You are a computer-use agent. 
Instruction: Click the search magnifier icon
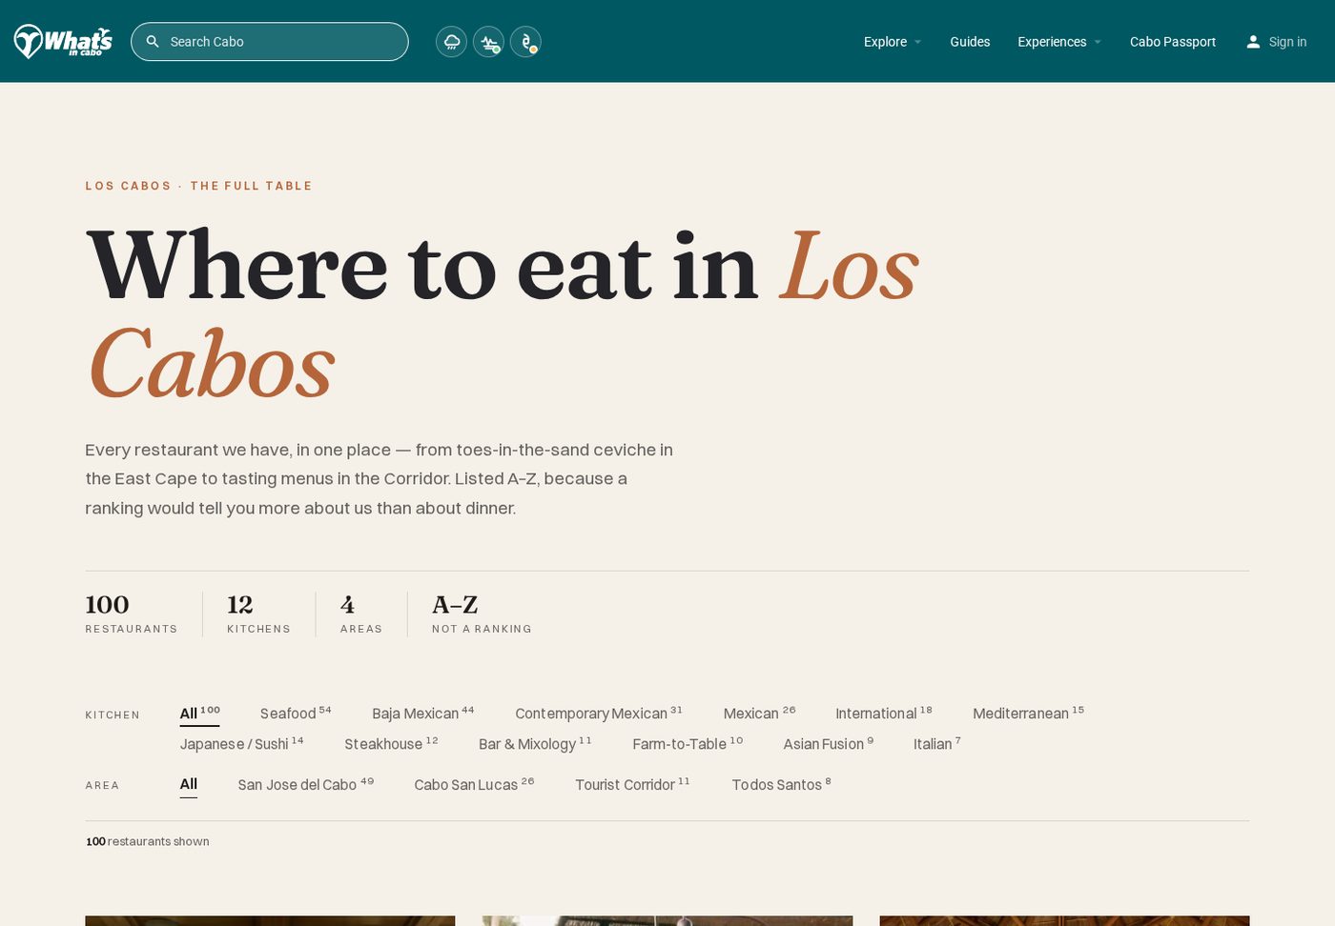153,42
